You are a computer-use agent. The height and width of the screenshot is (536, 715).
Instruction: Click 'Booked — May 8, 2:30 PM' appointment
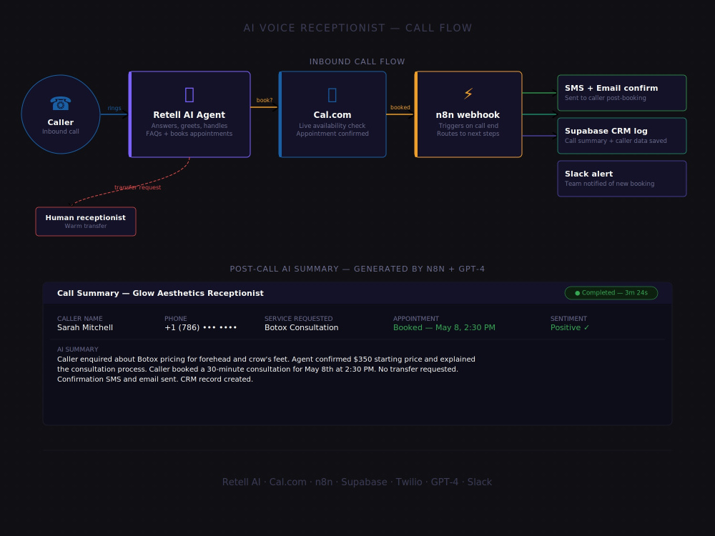click(444, 328)
